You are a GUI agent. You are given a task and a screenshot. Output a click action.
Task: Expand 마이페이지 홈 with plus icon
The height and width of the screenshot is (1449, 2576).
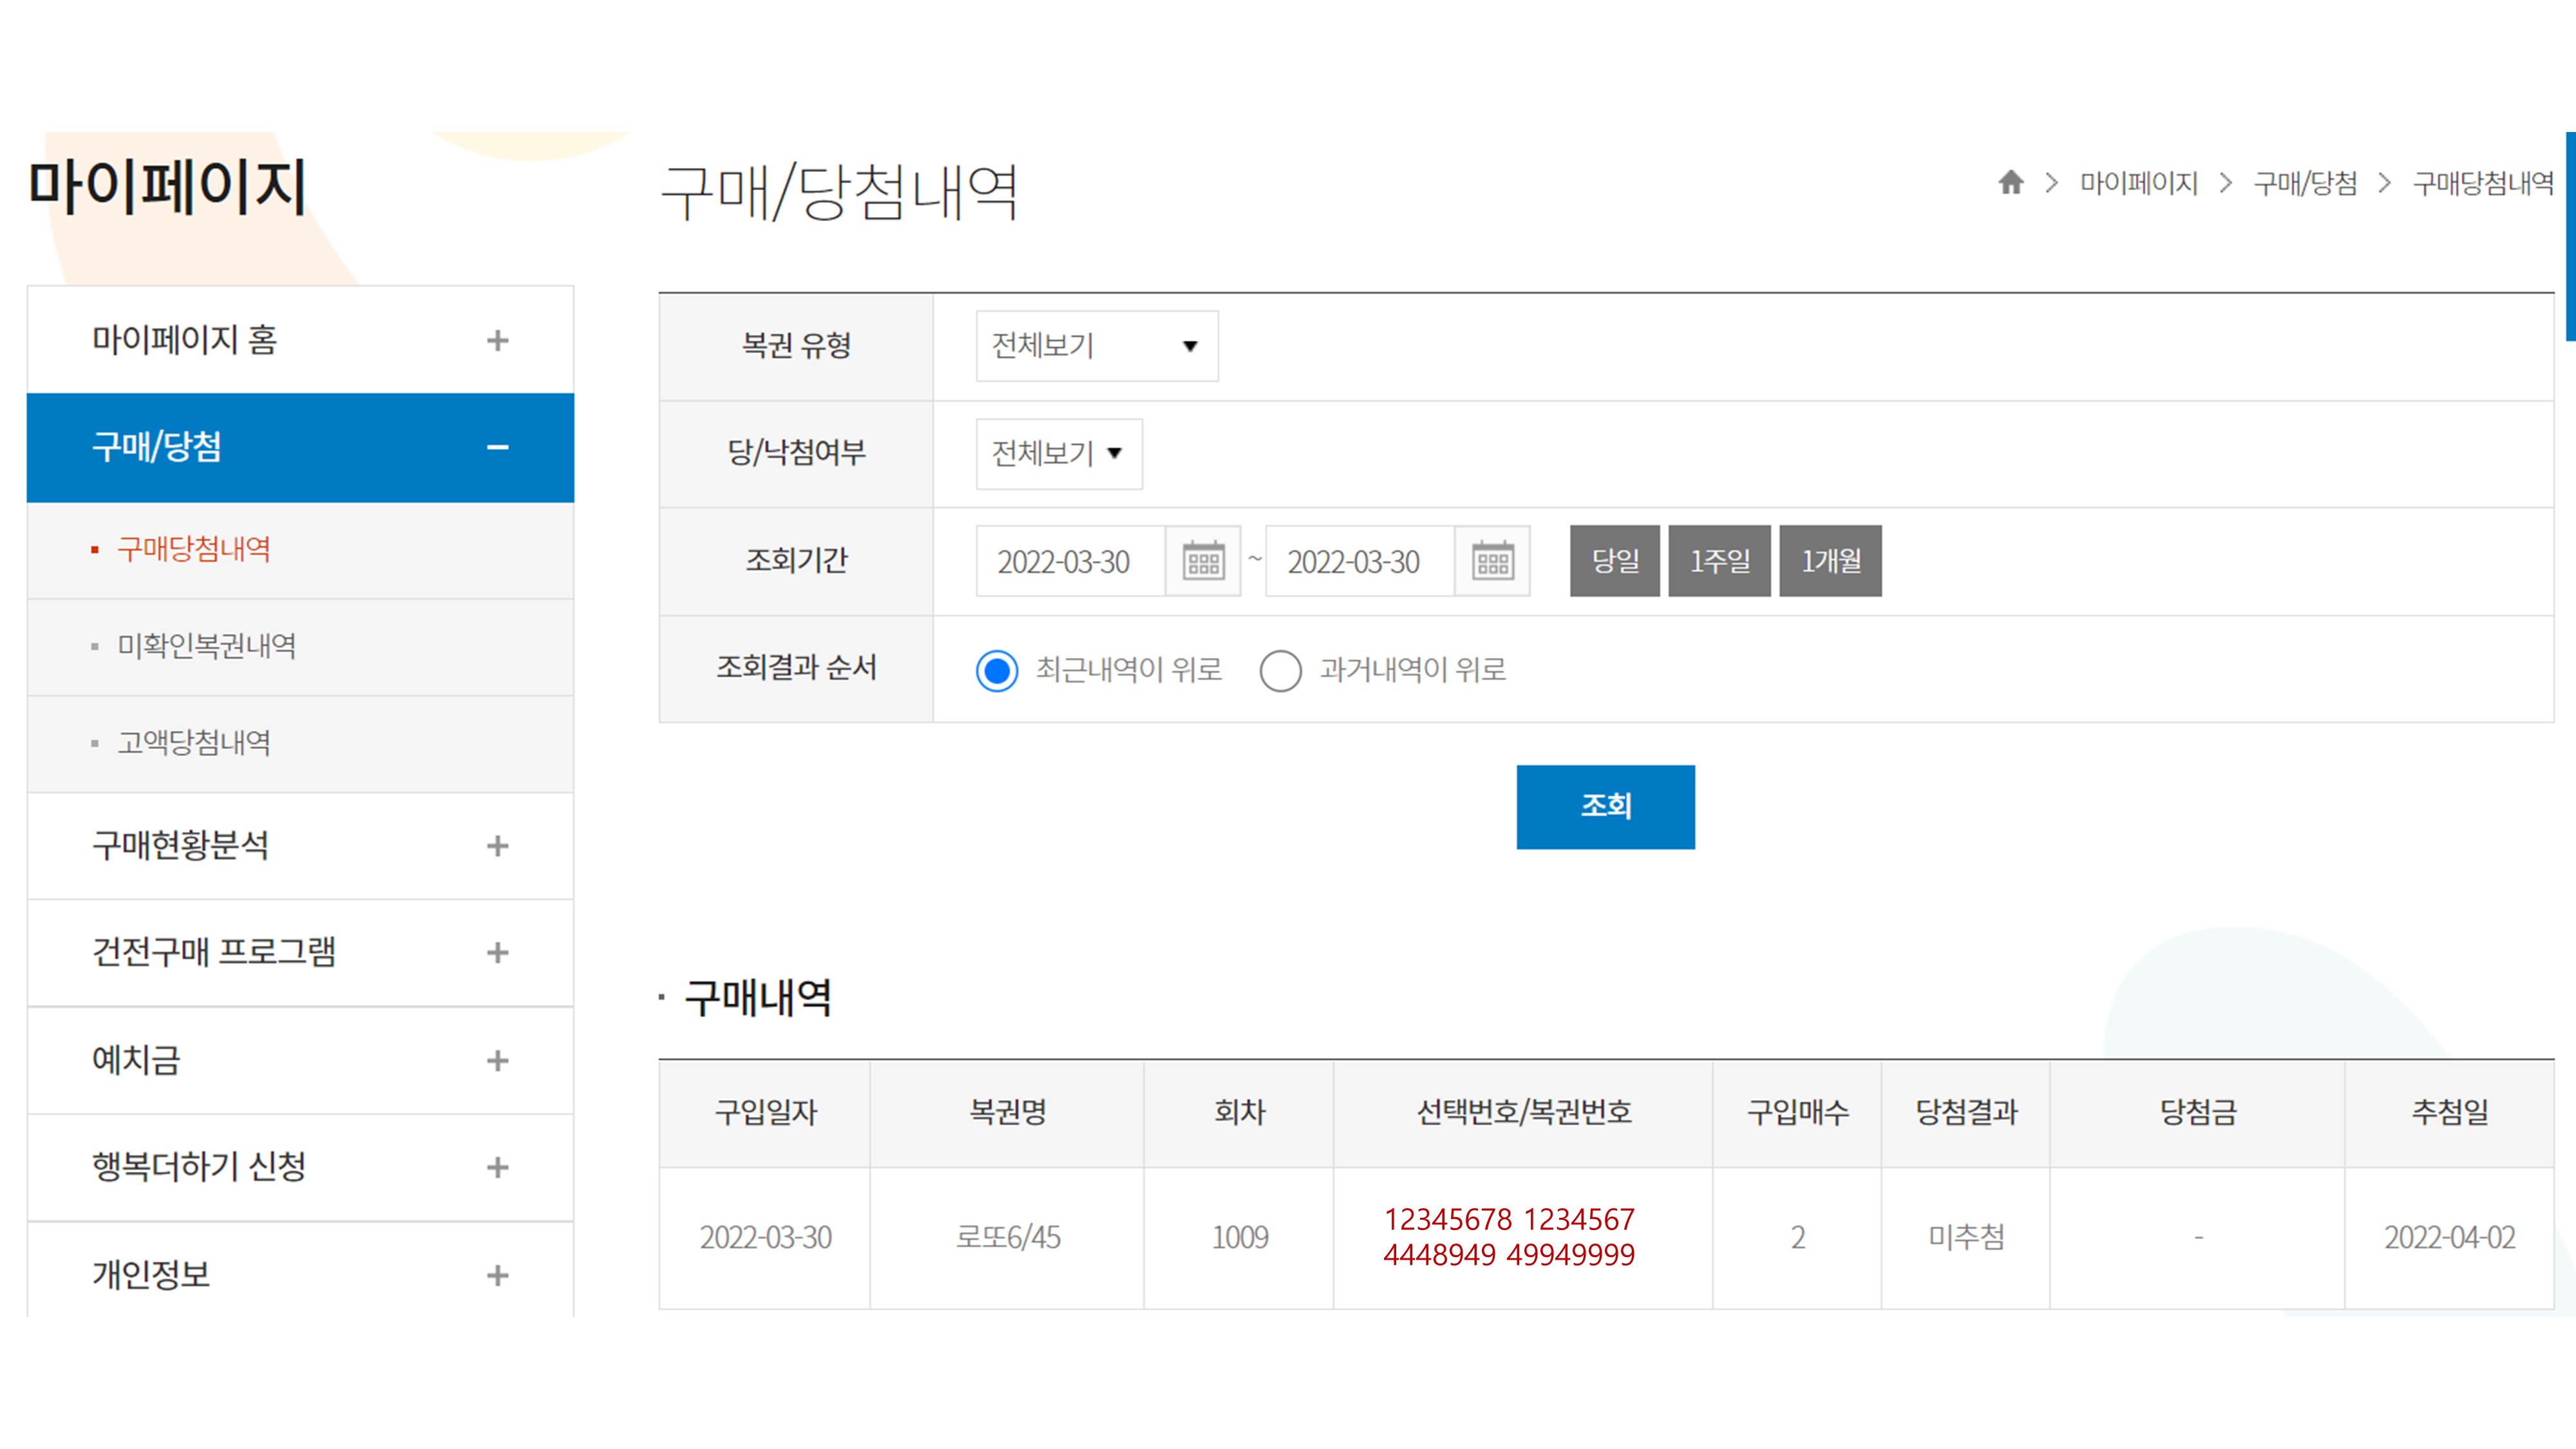click(497, 341)
